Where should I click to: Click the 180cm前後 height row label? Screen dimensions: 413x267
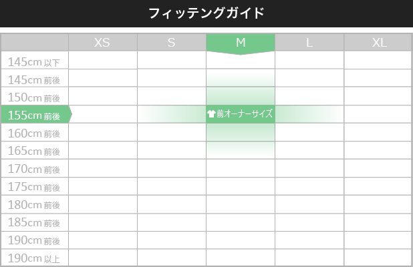(x=35, y=204)
